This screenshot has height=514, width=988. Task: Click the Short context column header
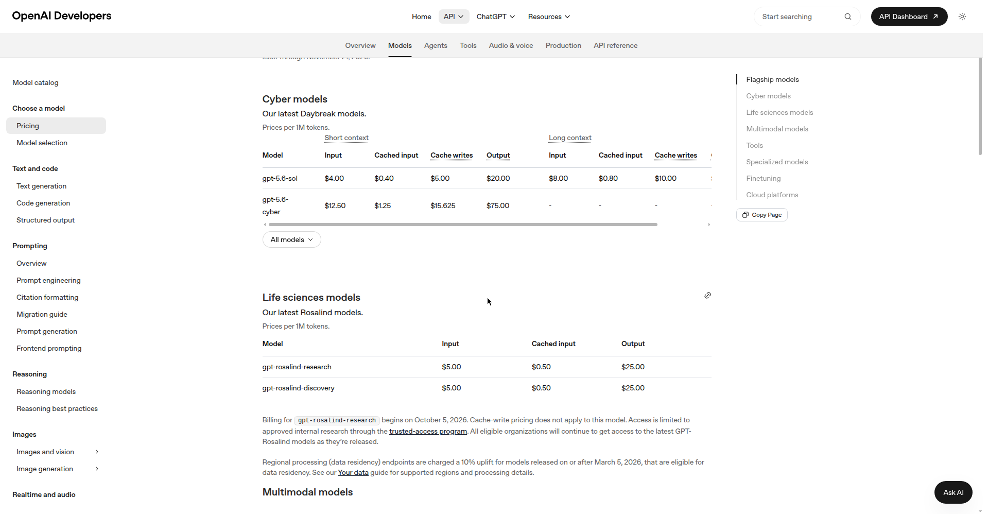pyautogui.click(x=346, y=138)
